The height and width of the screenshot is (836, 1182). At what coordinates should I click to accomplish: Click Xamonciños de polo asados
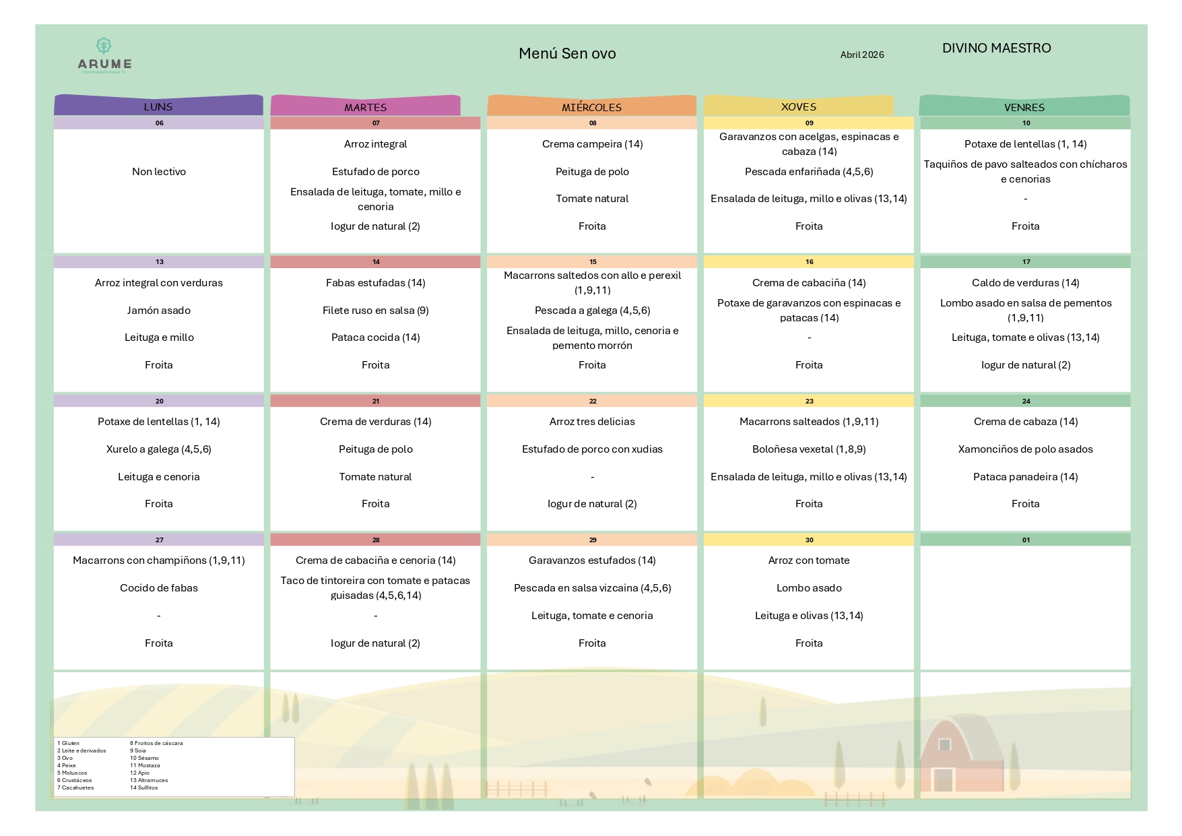point(1025,449)
